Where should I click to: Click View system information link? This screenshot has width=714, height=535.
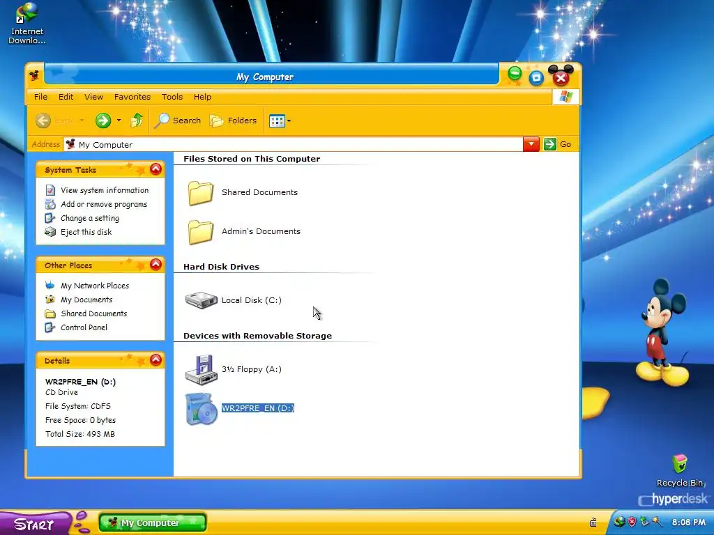[105, 190]
